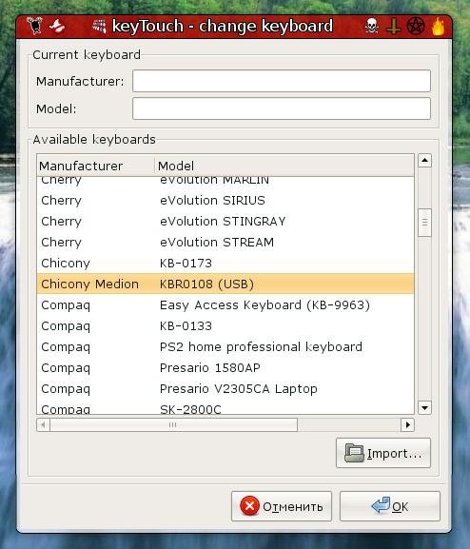The width and height of the screenshot is (470, 549).
Task: Click the devil-face icon in the title bar
Action: pyautogui.click(x=34, y=26)
